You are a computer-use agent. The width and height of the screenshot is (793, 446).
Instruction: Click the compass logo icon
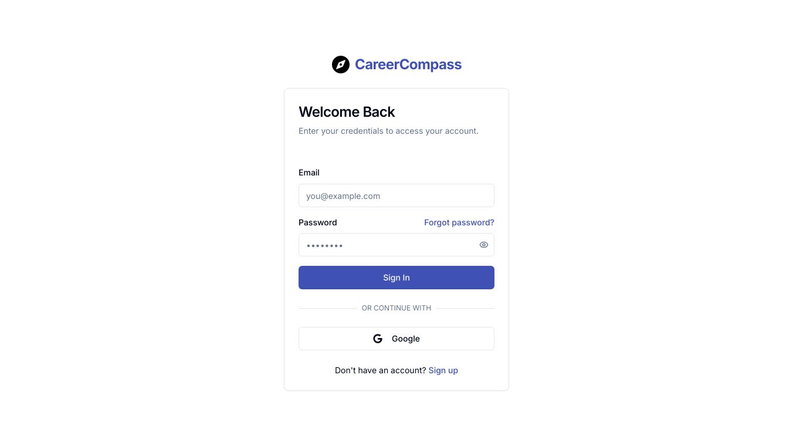click(x=341, y=65)
